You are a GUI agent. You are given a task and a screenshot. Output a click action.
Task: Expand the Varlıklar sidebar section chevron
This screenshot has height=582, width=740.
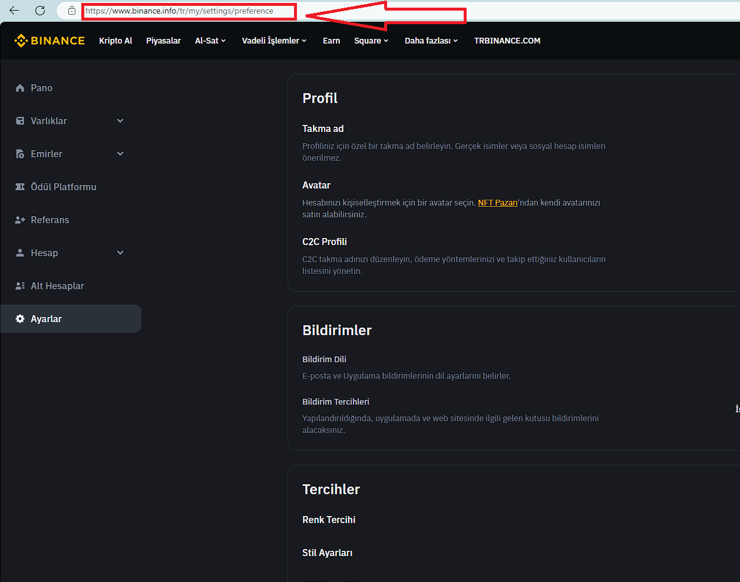120,121
